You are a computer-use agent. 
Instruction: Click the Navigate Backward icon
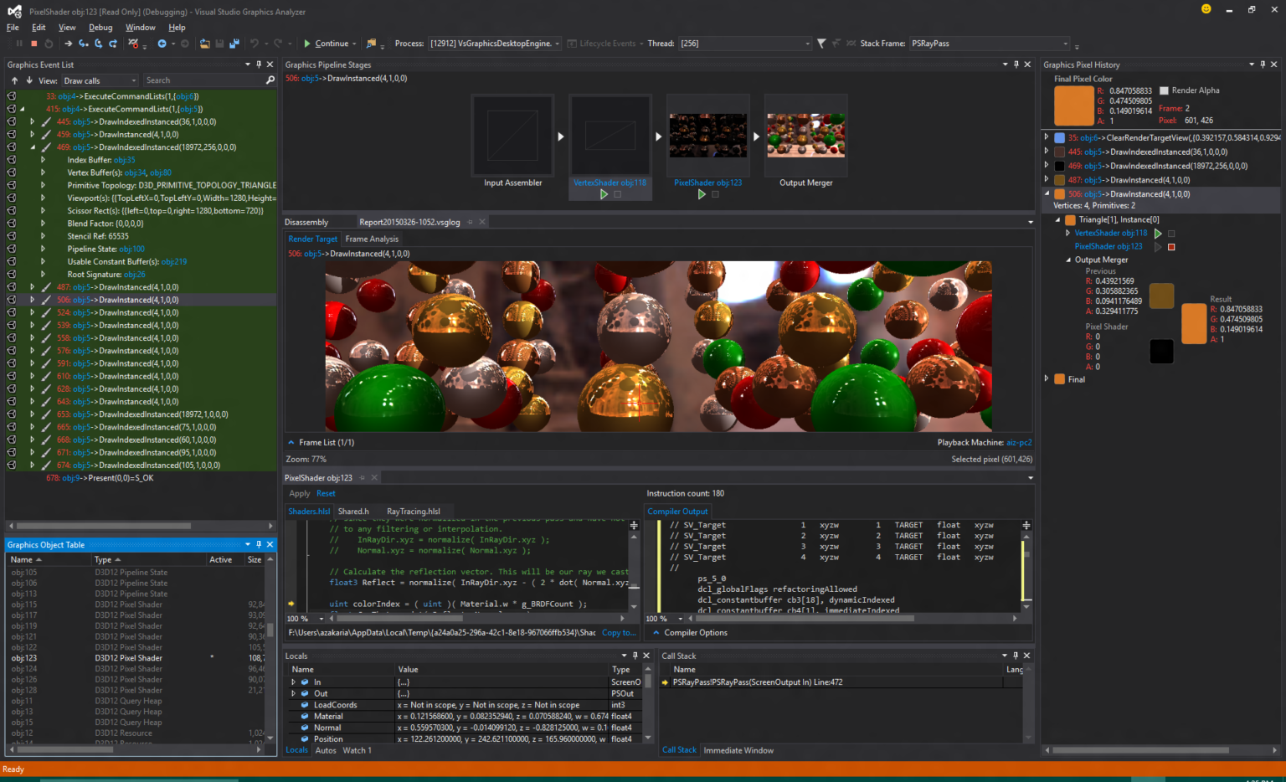pos(162,43)
